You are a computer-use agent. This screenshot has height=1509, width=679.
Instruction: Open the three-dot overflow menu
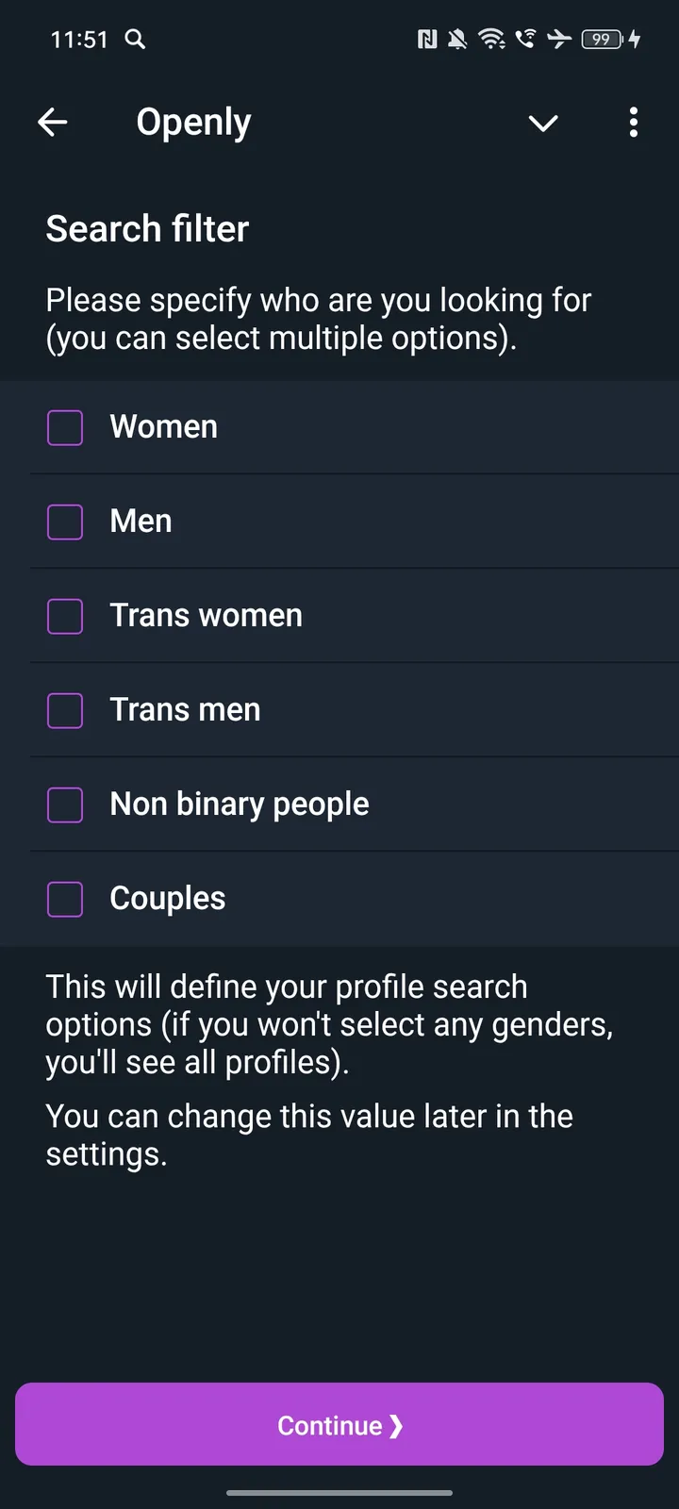tap(633, 123)
